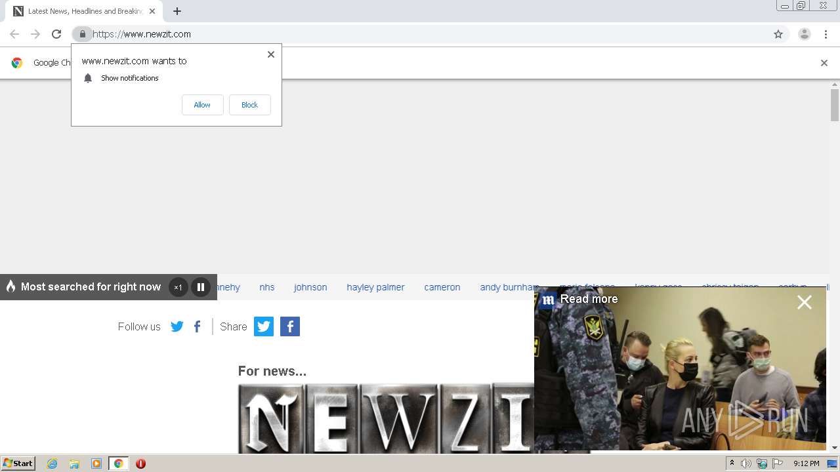Click the NEWZIT logo banner

coord(386,418)
